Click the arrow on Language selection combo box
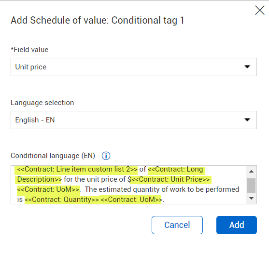The height and width of the screenshot is (280, 269). [247, 120]
